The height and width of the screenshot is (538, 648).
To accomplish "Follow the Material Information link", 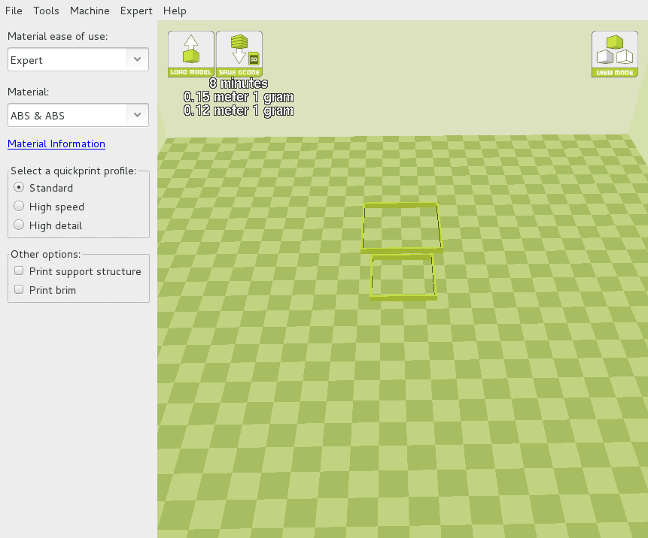I will (x=56, y=144).
